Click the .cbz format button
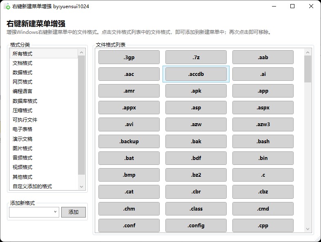 click(x=263, y=192)
